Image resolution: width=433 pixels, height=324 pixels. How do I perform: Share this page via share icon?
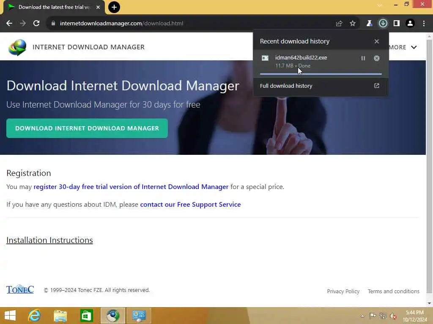point(339,24)
